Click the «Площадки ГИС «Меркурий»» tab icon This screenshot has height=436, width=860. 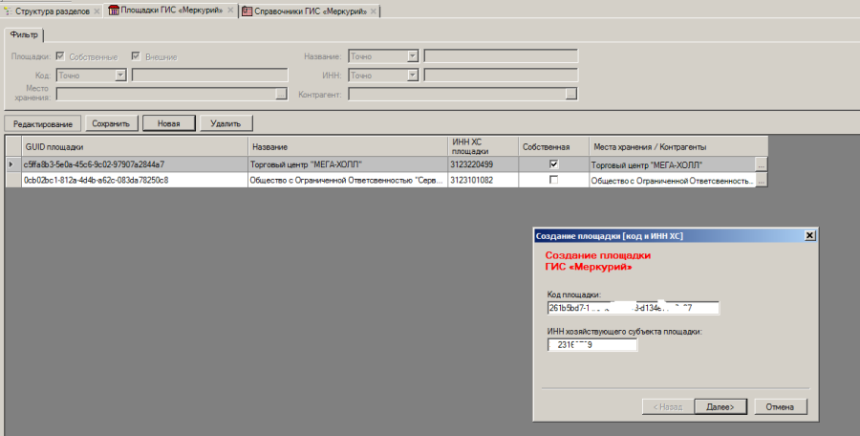click(114, 11)
